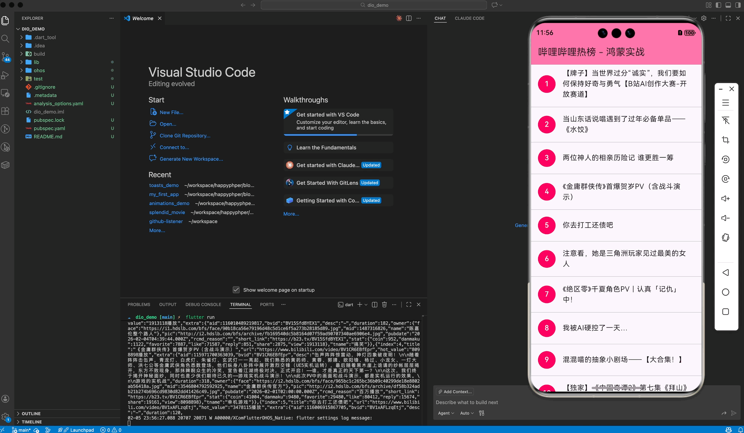Uncheck Show welcome page on startup
Screen dimensions: 744x433
point(236,290)
